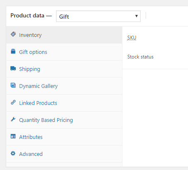Click the product type dropdown arrow
The height and width of the screenshot is (170, 188).
(x=137, y=16)
